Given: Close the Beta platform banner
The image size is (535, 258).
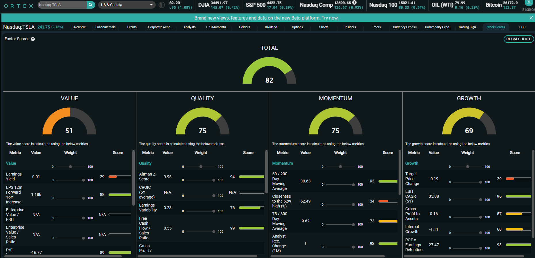Looking at the screenshot, I should click(x=531, y=18).
